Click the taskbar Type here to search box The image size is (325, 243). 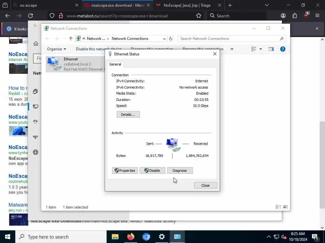pos(61,237)
